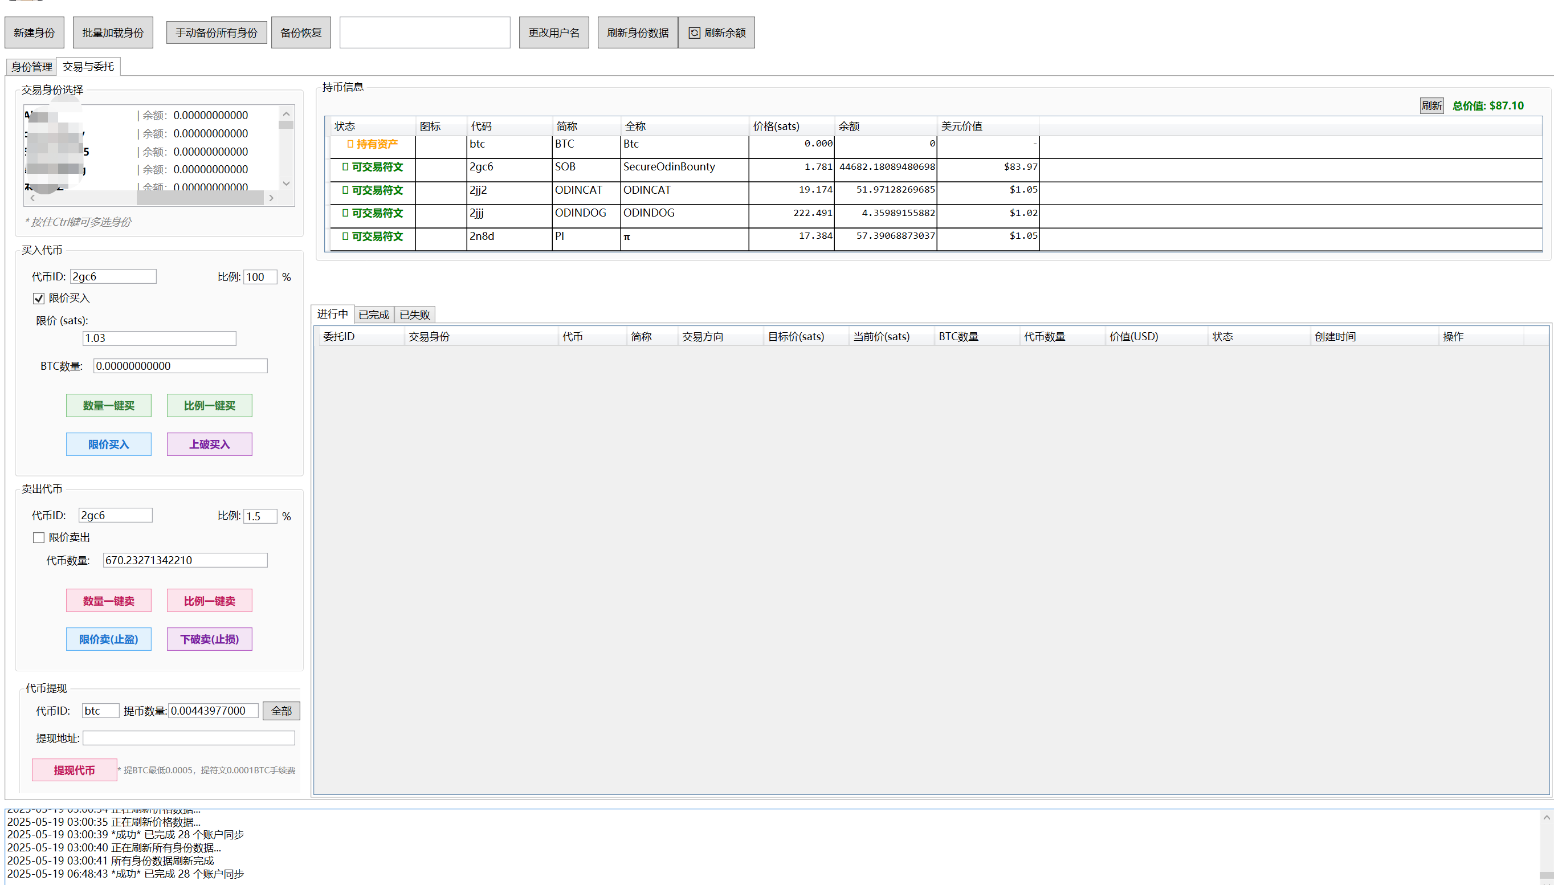Switch to 进行中 orders tab

point(332,314)
